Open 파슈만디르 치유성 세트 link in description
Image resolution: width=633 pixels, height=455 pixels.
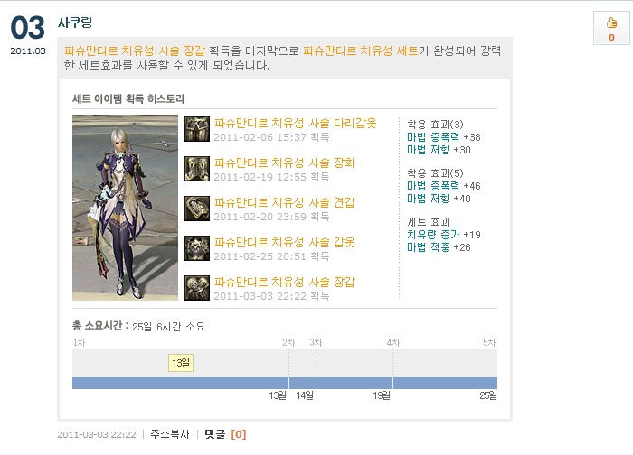pyautogui.click(x=360, y=51)
